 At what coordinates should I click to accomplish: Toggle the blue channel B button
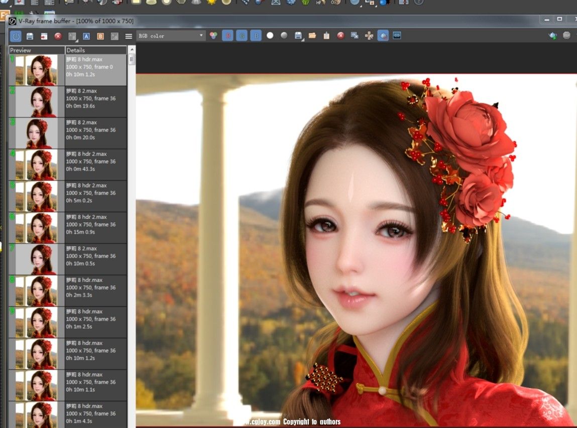point(256,35)
